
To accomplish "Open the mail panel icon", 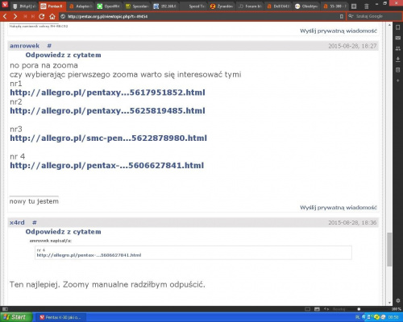I will point(398,38).
